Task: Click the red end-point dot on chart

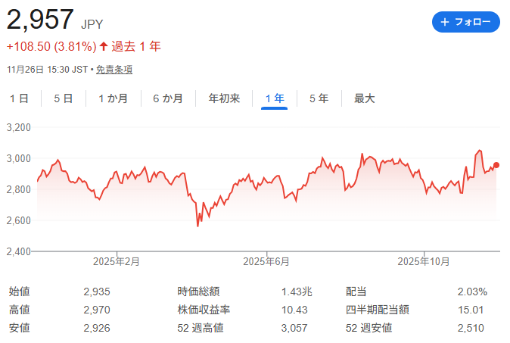Action: [496, 165]
